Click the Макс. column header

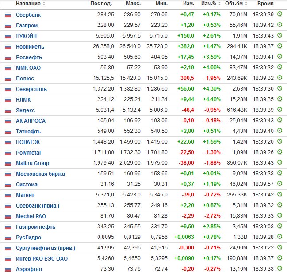[x=133, y=4]
